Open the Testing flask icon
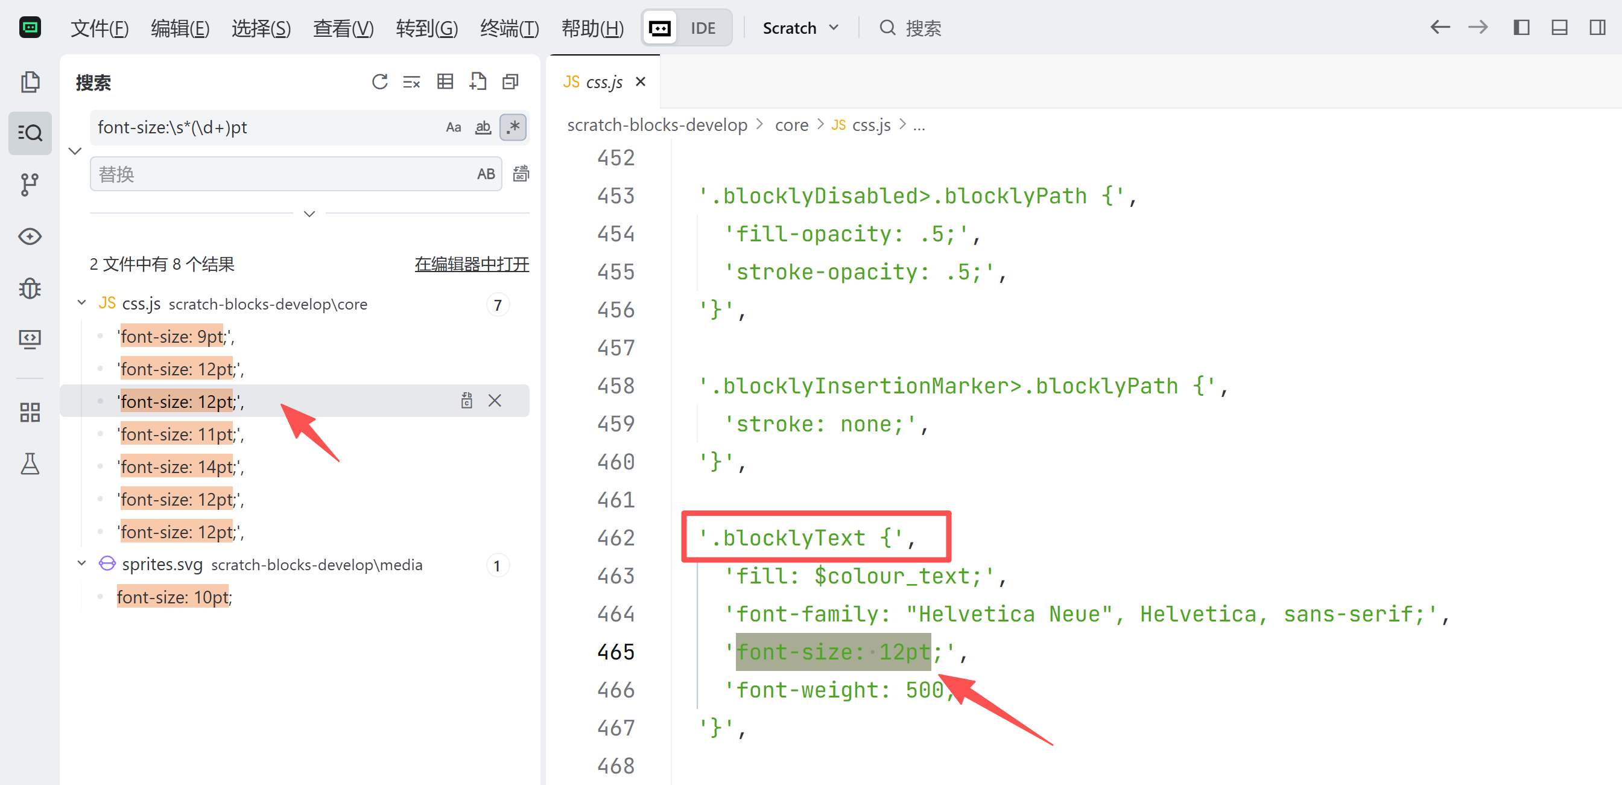This screenshot has width=1622, height=785. [x=30, y=465]
